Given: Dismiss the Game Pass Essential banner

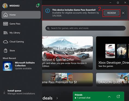Looking at the screenshot, I should (123, 13).
